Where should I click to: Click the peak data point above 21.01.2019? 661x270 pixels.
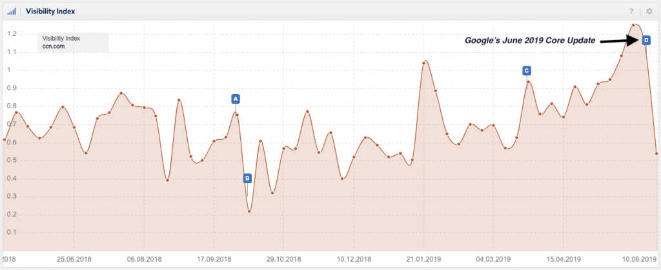coord(424,63)
